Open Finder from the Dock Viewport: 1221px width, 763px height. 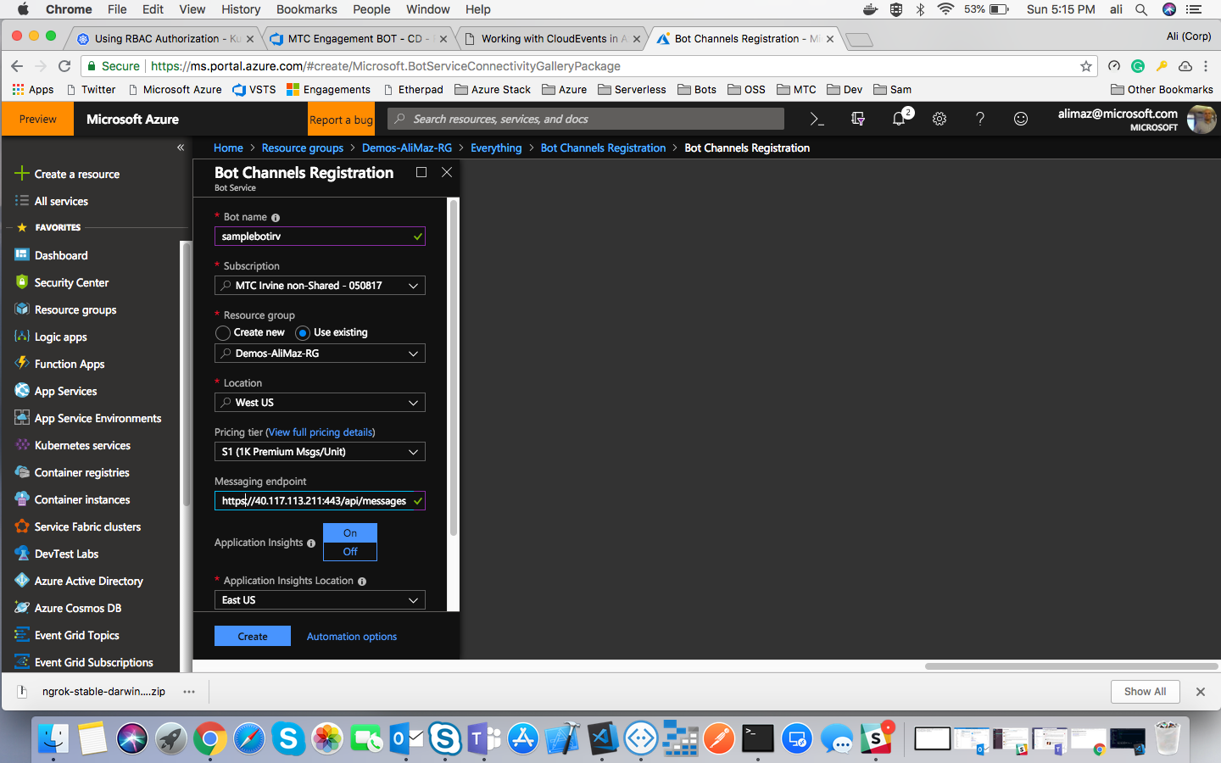click(x=53, y=739)
